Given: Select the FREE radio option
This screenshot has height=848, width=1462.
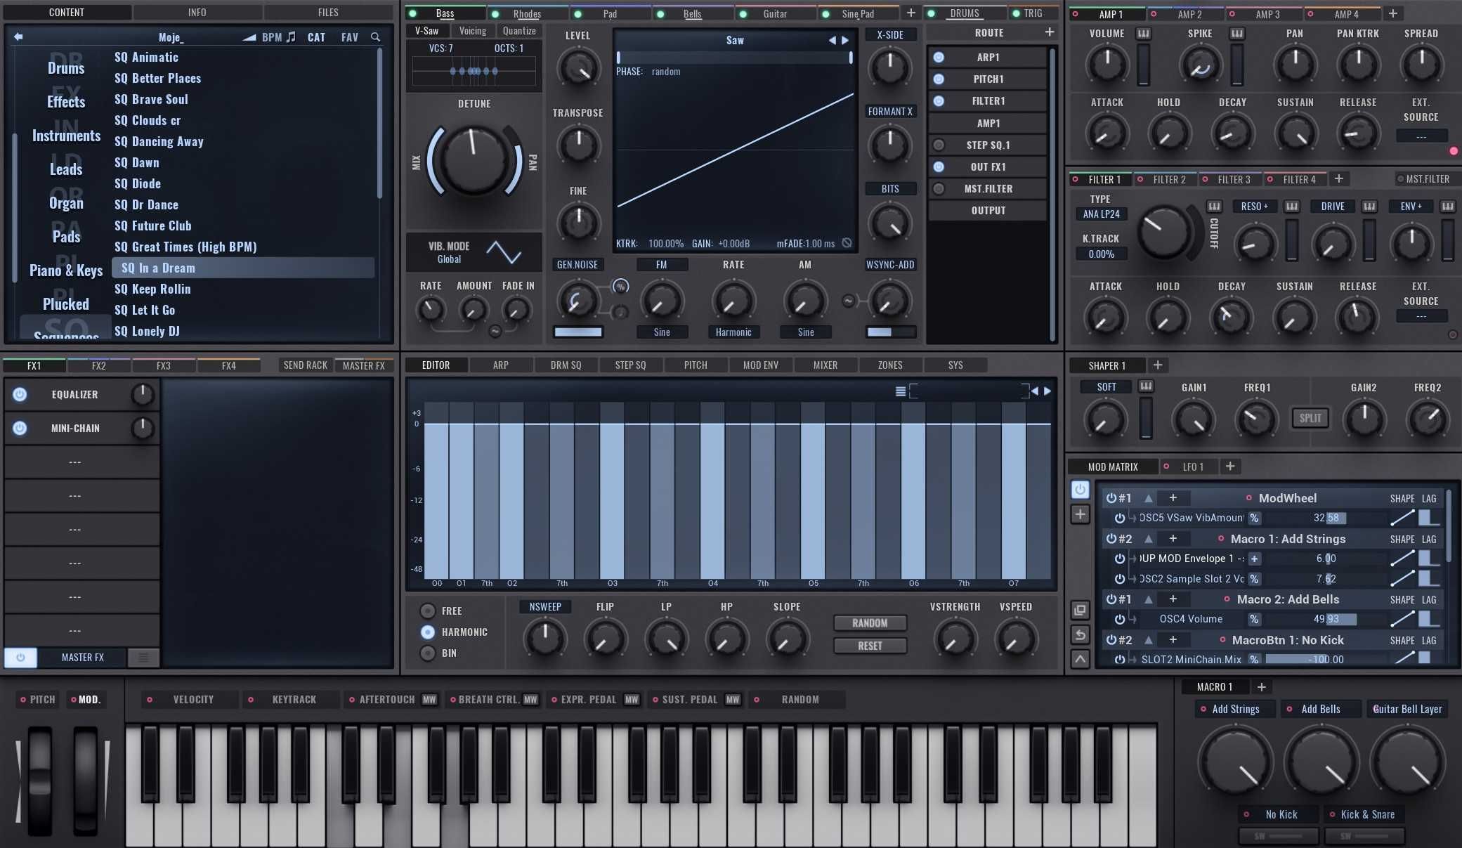Looking at the screenshot, I should (x=427, y=611).
